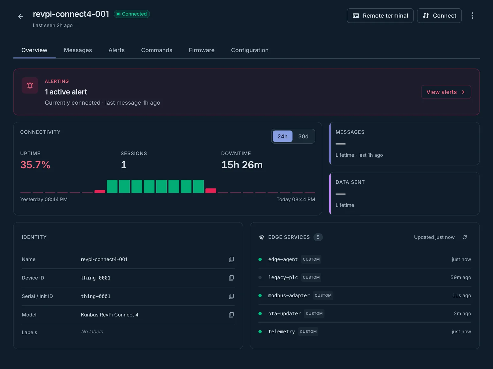The image size is (493, 369).
Task: Switch to the Configuration tab
Action: click(x=250, y=50)
